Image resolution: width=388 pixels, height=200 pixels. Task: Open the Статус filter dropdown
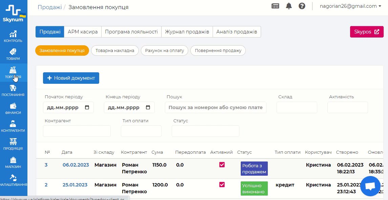206,131
